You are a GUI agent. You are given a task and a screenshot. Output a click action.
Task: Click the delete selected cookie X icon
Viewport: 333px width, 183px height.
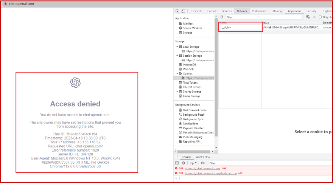click(314, 17)
